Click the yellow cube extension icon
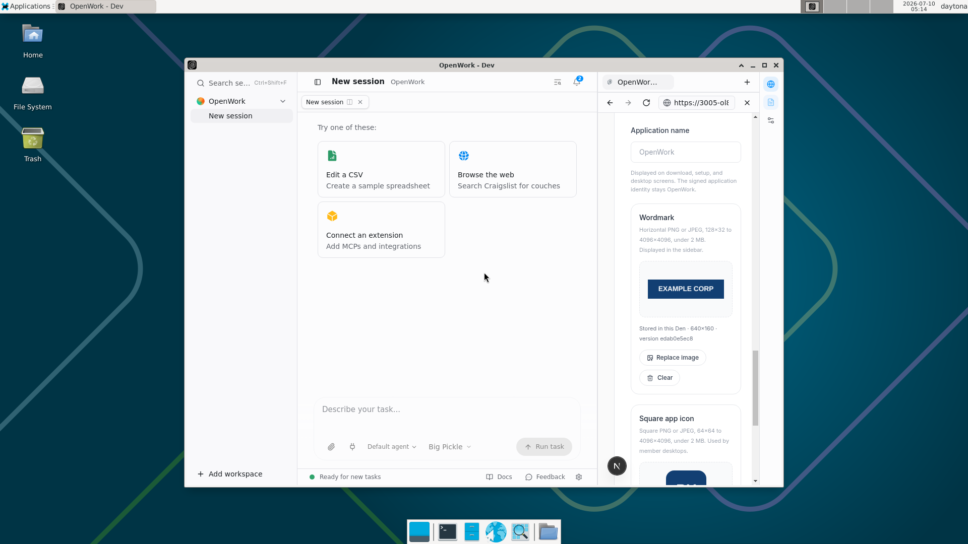968x544 pixels. point(332,216)
